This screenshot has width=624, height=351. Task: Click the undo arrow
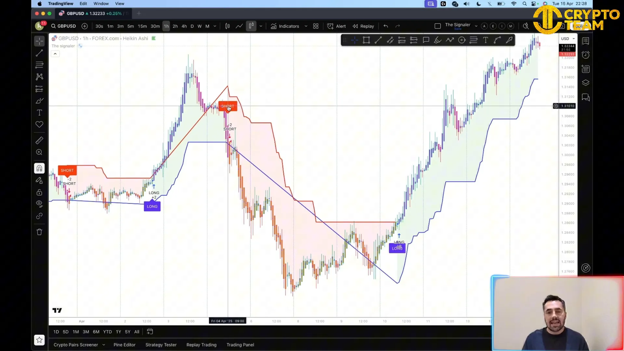(x=386, y=26)
